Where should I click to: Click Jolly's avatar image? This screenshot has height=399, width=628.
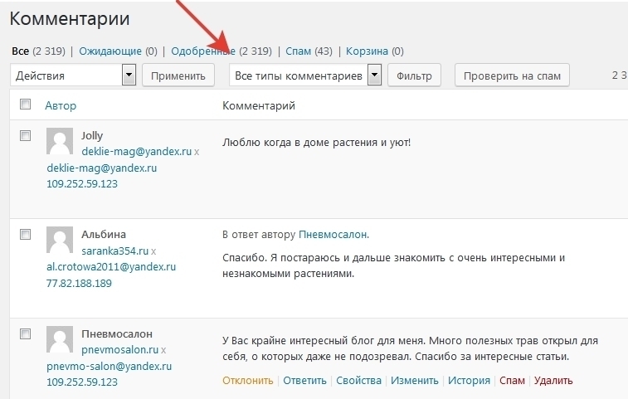pyautogui.click(x=59, y=143)
